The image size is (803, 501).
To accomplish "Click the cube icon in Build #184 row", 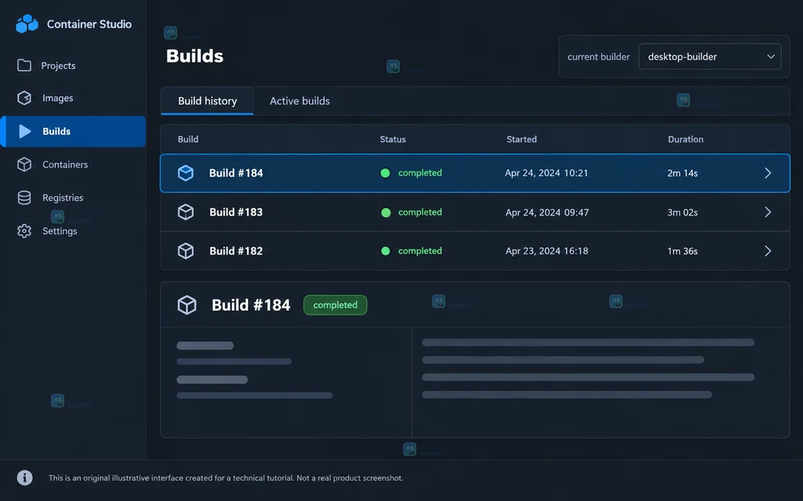I will pyautogui.click(x=186, y=173).
